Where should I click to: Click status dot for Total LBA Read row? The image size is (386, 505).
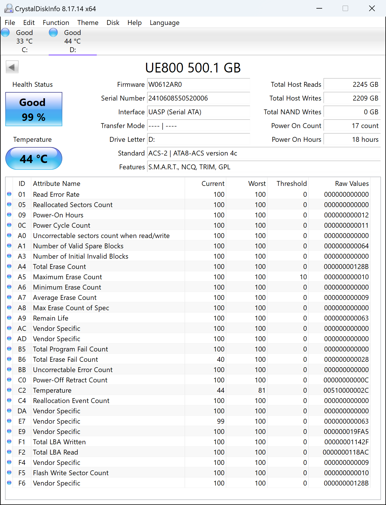pyautogui.click(x=9, y=452)
